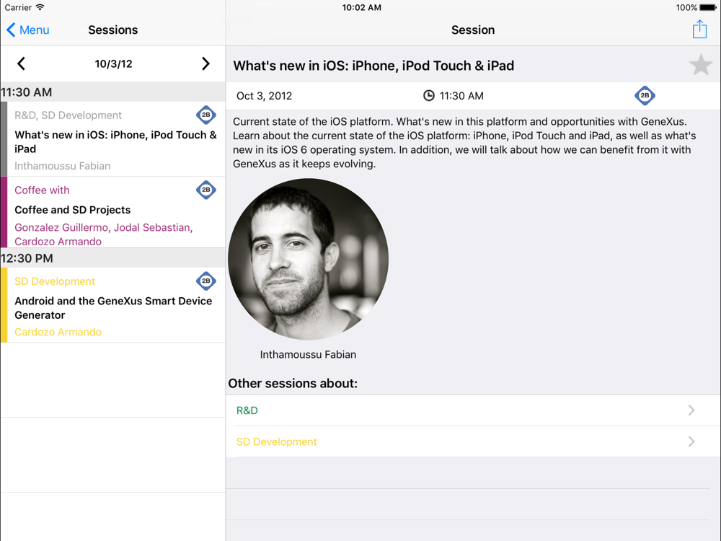Click the clock icon next to 11:30 AM

[x=428, y=96]
